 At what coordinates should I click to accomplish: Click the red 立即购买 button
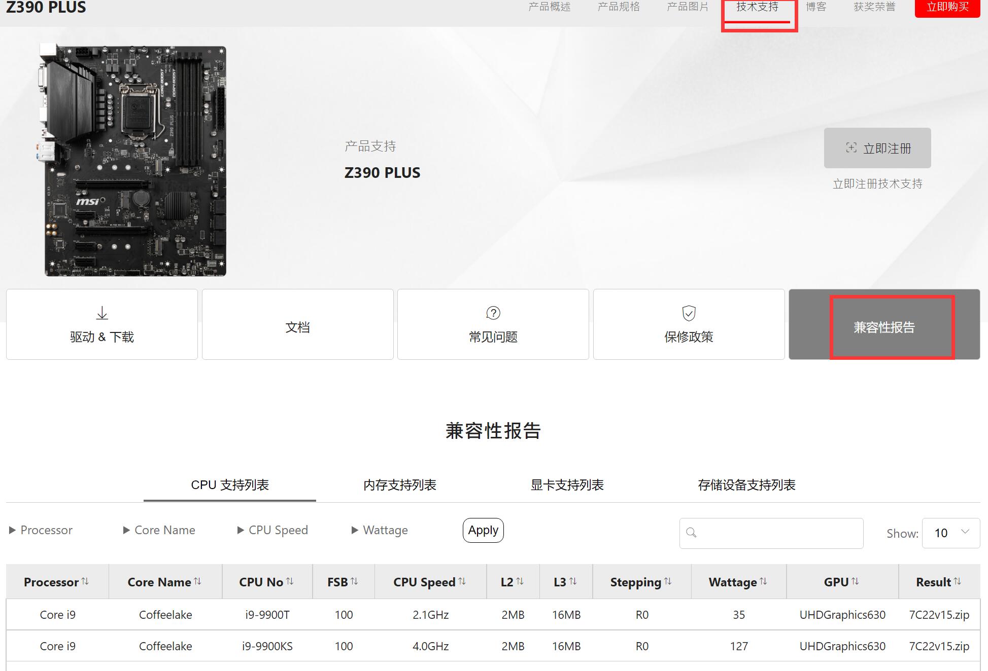pos(947,8)
